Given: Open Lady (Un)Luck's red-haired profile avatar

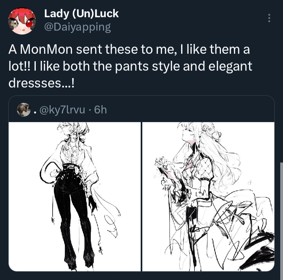Looking at the screenshot, I should (x=22, y=21).
